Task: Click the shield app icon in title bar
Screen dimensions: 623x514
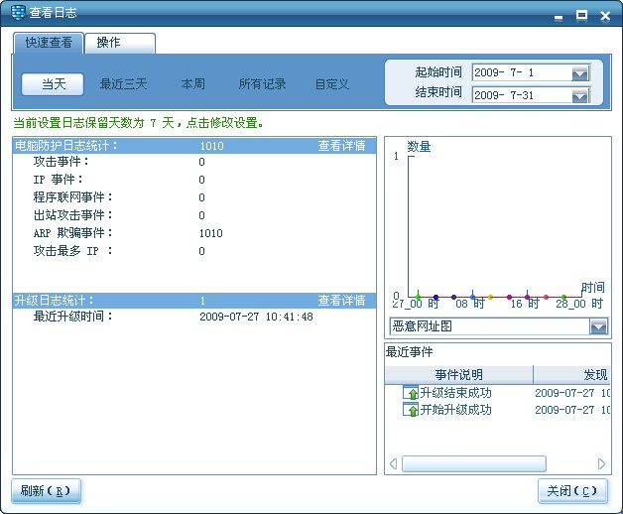Action: 18,12
